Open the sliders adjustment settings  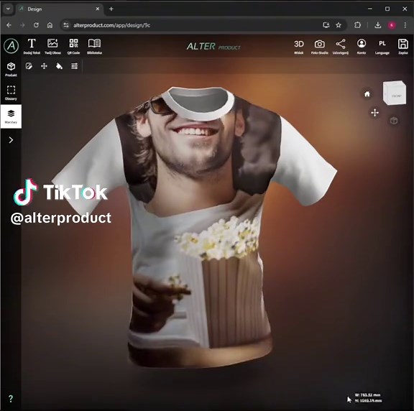(x=75, y=66)
